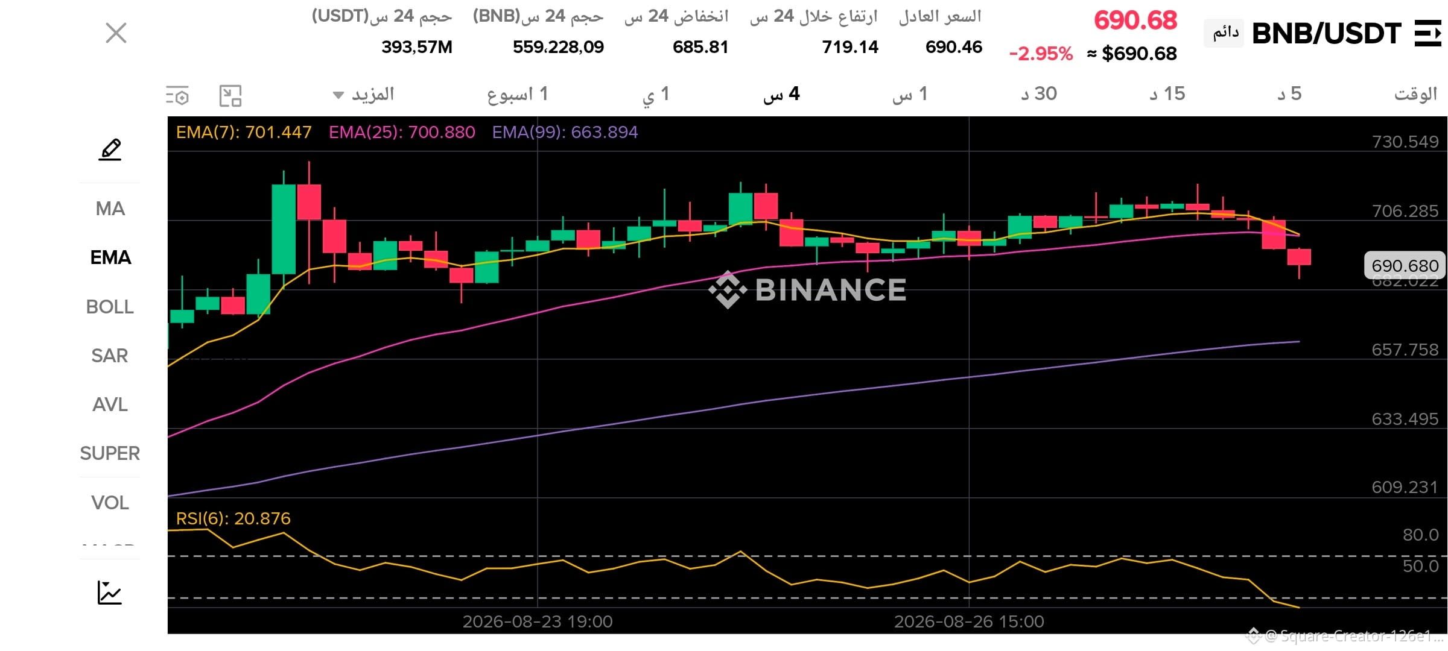
Task: Open the chart-type icon in the sidebar
Action: coord(109,593)
